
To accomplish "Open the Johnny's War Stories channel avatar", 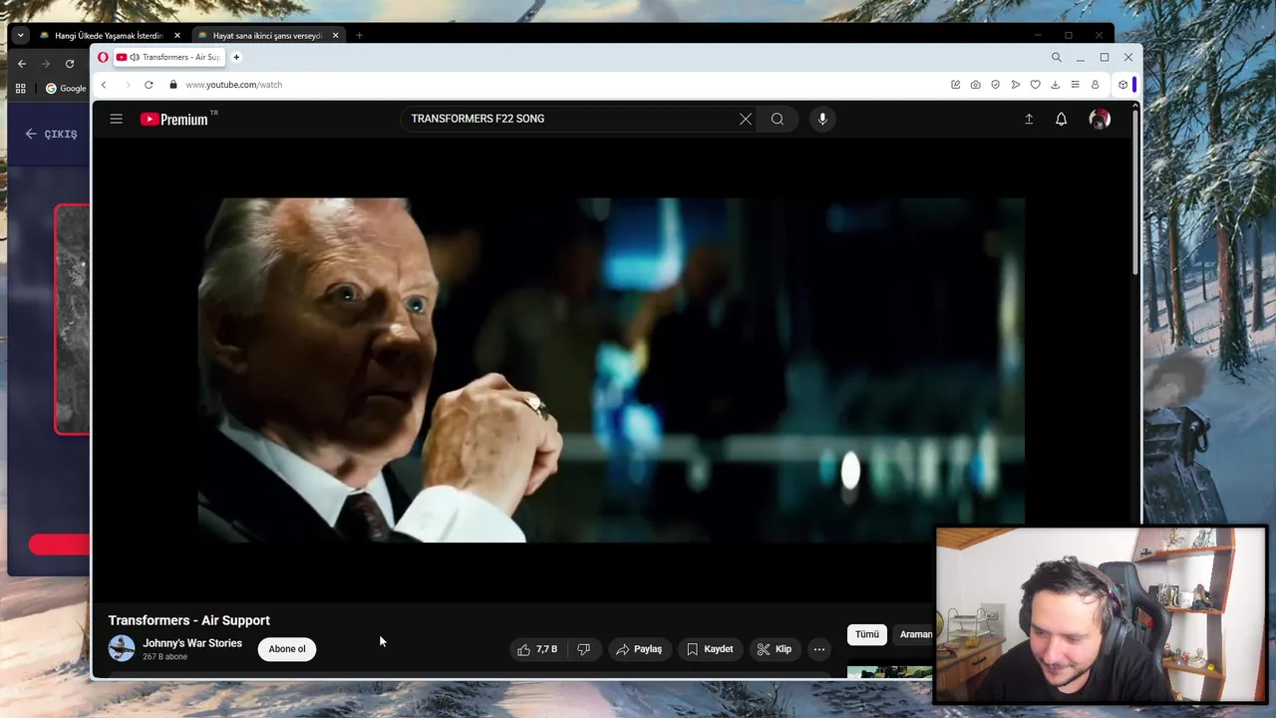I will [x=122, y=648].
